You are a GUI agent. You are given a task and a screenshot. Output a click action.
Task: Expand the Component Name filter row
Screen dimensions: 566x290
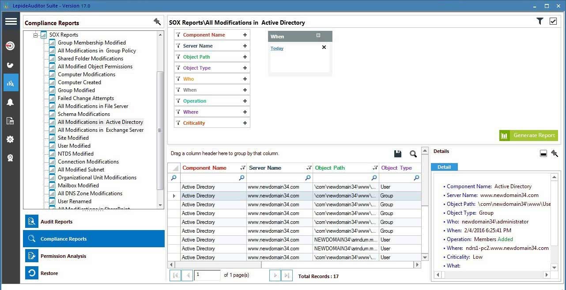(x=245, y=34)
